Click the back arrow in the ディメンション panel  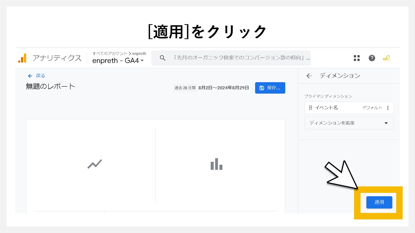(x=308, y=76)
